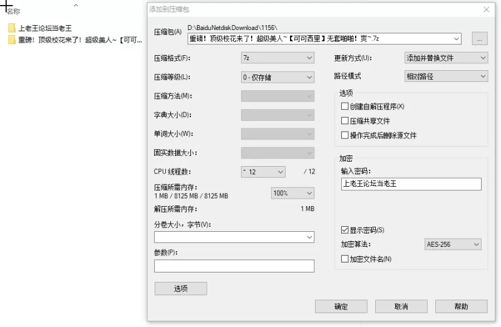
Task: Expand the 压缩等级 dropdown
Action: tap(277, 77)
